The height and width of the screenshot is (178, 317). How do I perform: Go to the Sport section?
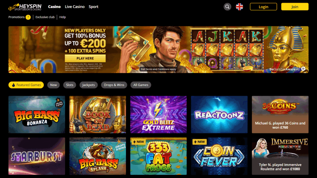tap(93, 7)
